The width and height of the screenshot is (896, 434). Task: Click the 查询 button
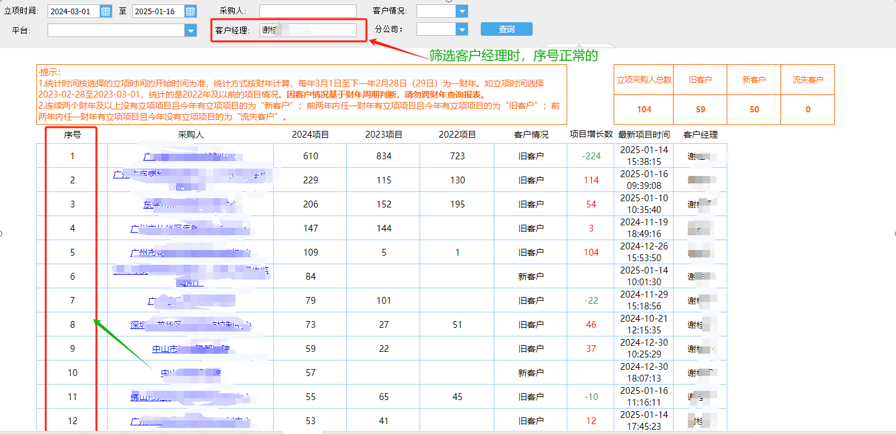tap(506, 30)
